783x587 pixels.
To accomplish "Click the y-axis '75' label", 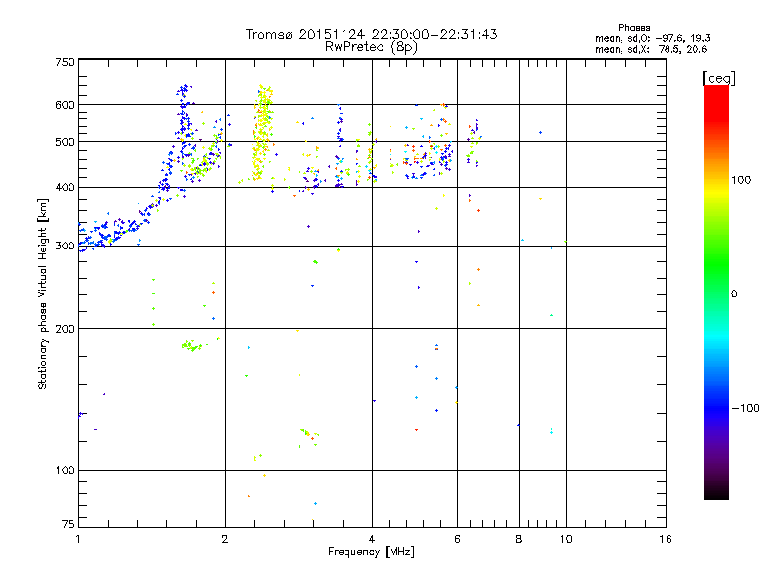I will pyautogui.click(x=69, y=524).
